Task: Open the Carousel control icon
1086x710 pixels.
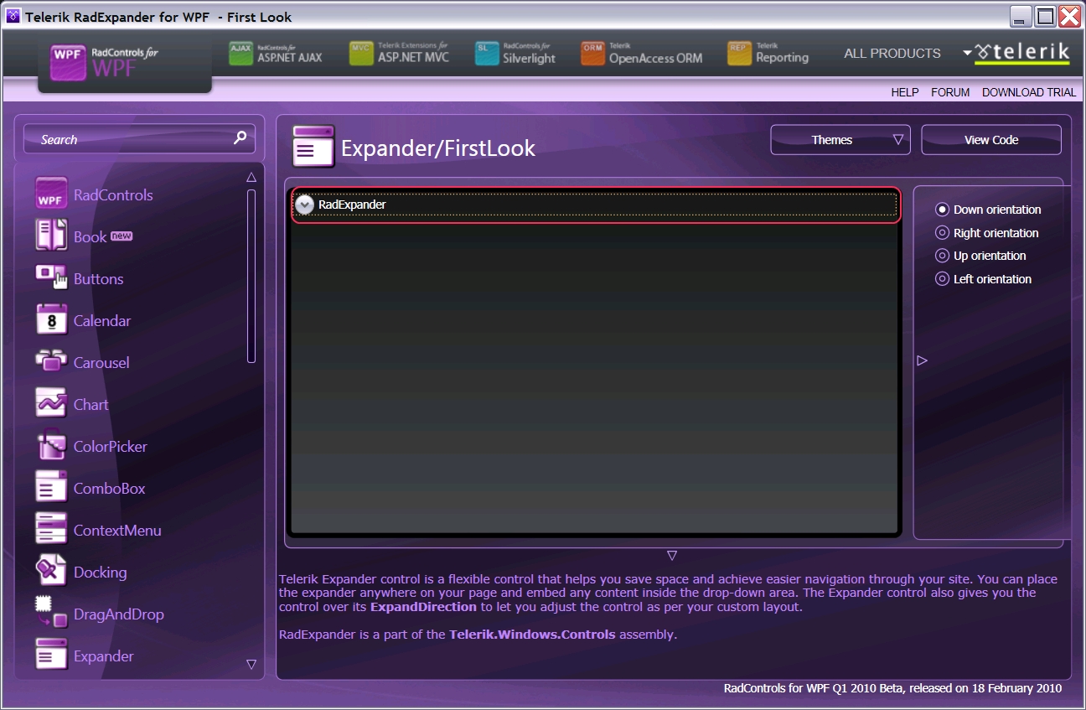Action: [x=51, y=362]
